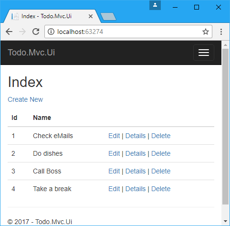Close the Chrome browser window
Viewport: 230px width, 226px height.
[219, 7]
